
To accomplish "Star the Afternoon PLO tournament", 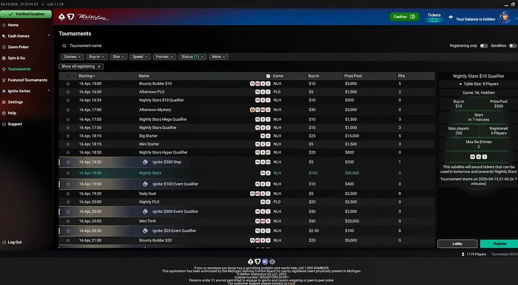I will (68, 92).
